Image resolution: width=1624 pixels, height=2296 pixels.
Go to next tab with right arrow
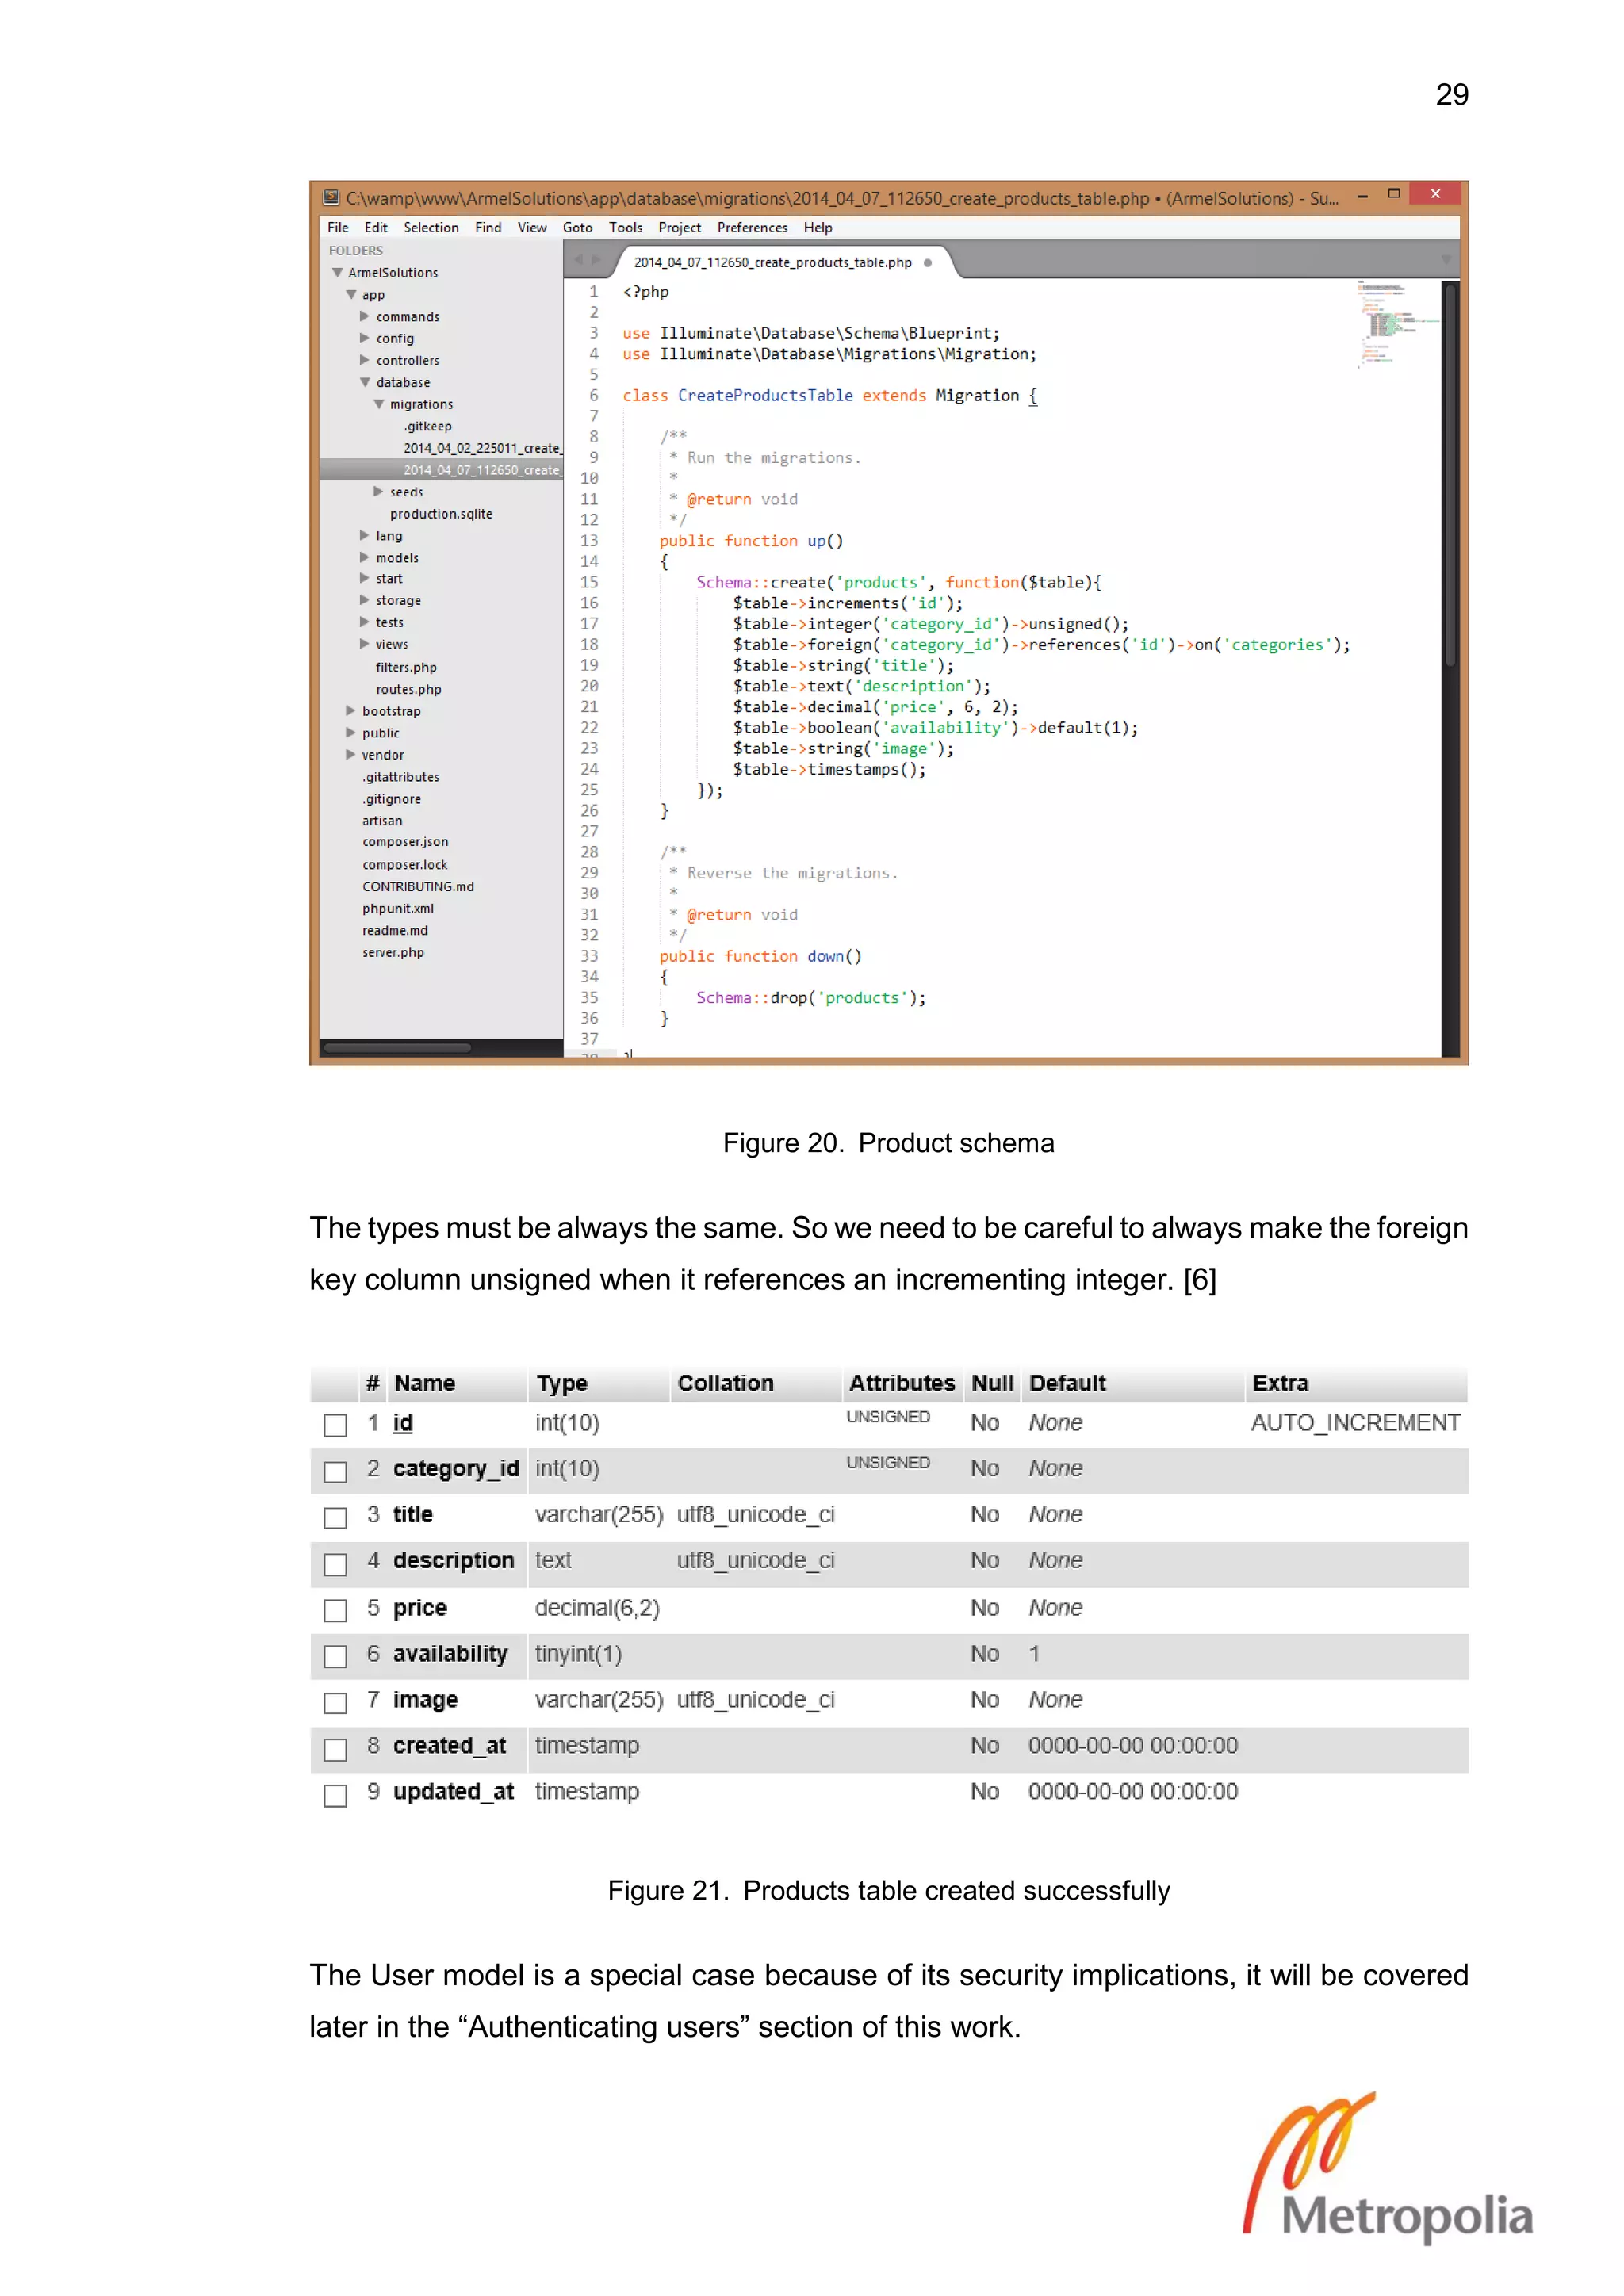tap(597, 260)
